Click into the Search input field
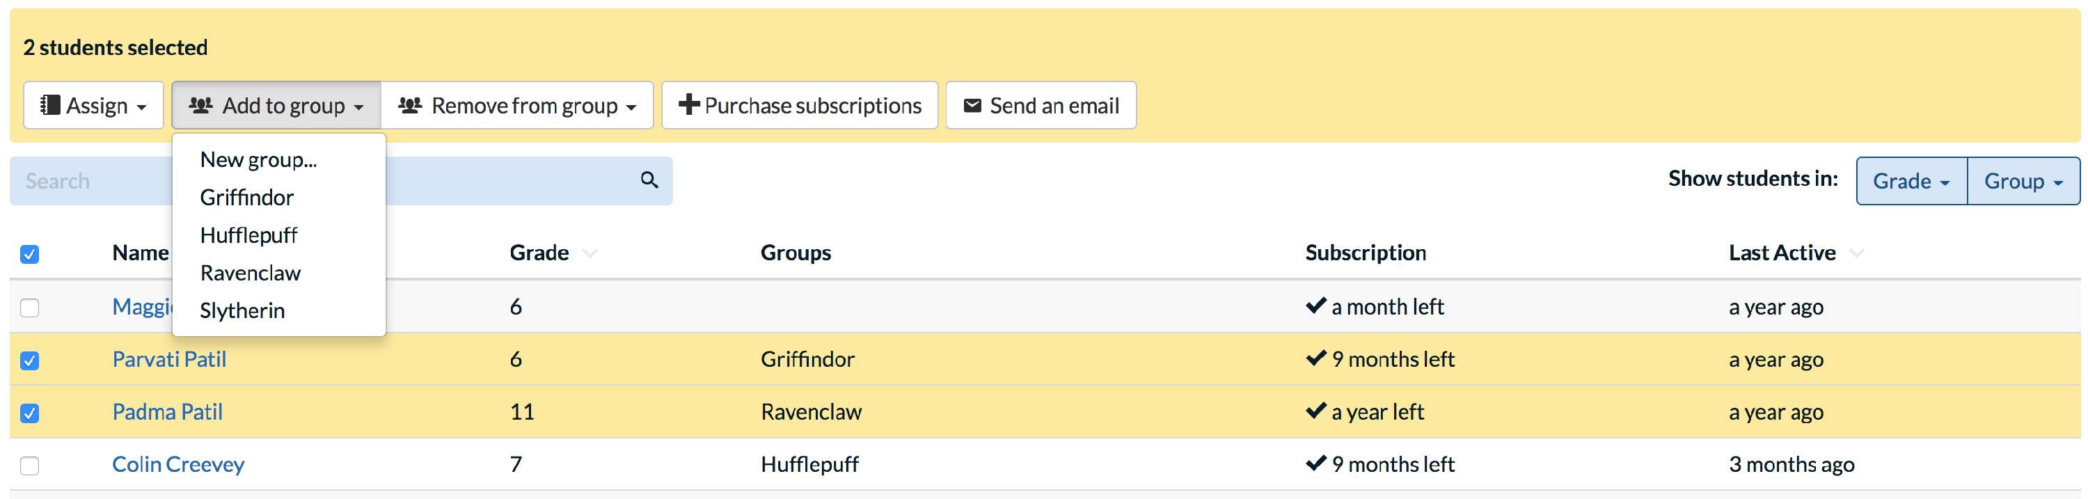Screen dimensions: 2088x499 [89, 181]
